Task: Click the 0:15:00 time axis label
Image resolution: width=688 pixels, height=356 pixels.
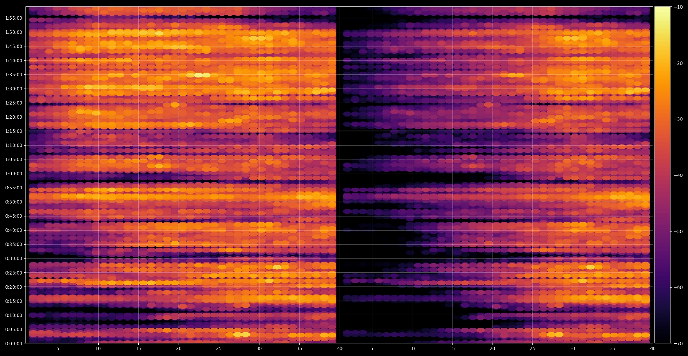Action: click(14, 301)
